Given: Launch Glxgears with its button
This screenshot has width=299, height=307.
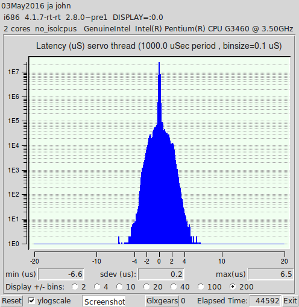Looking at the screenshot, I should pos(162,301).
